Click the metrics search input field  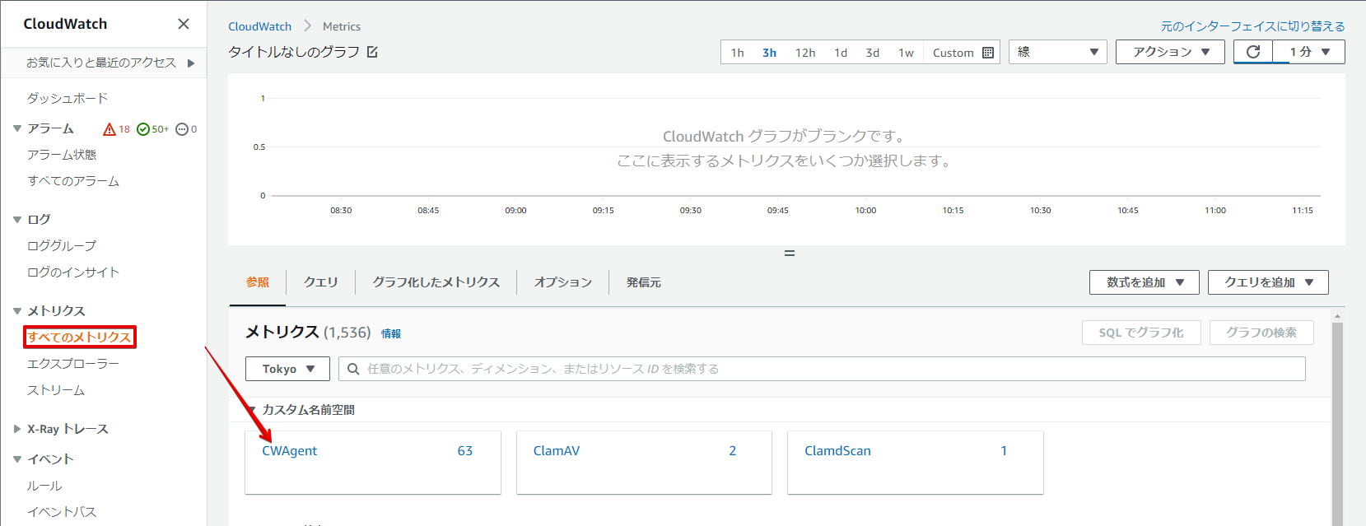(822, 369)
